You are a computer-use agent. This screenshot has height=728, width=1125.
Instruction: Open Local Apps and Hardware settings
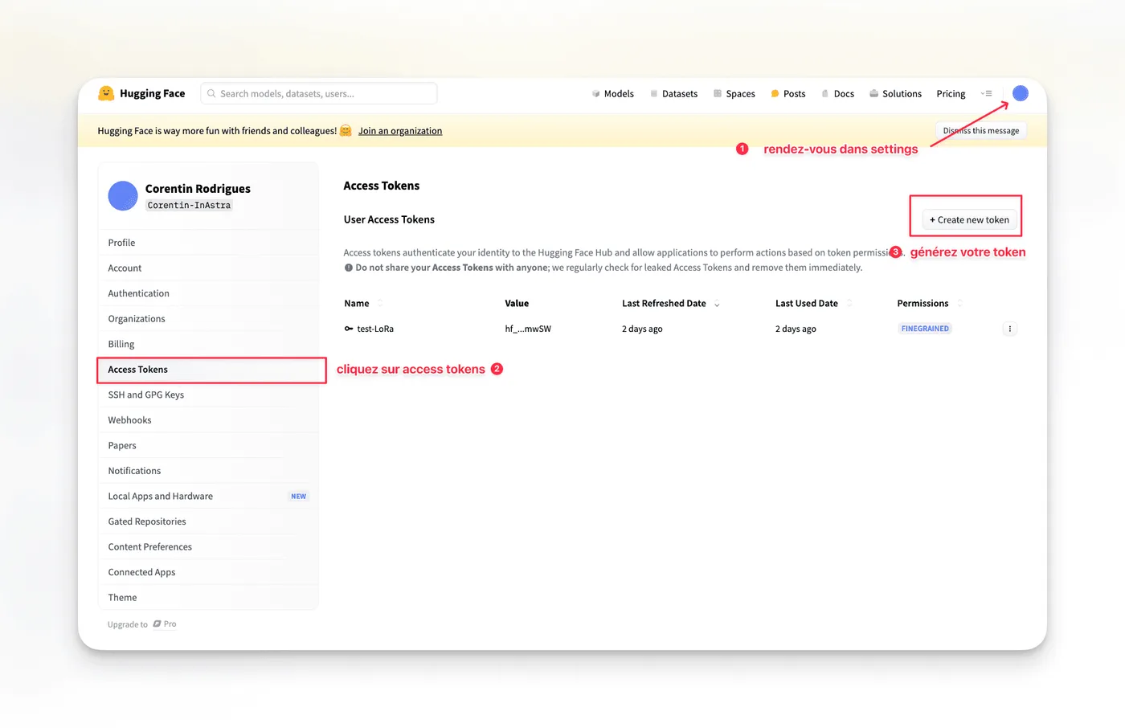coord(208,496)
